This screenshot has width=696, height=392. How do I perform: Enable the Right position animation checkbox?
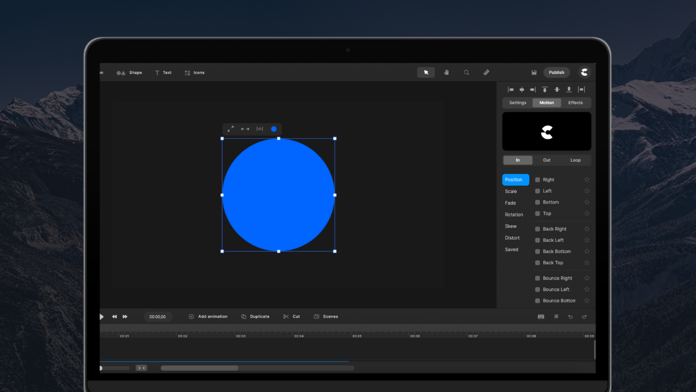tap(538, 180)
